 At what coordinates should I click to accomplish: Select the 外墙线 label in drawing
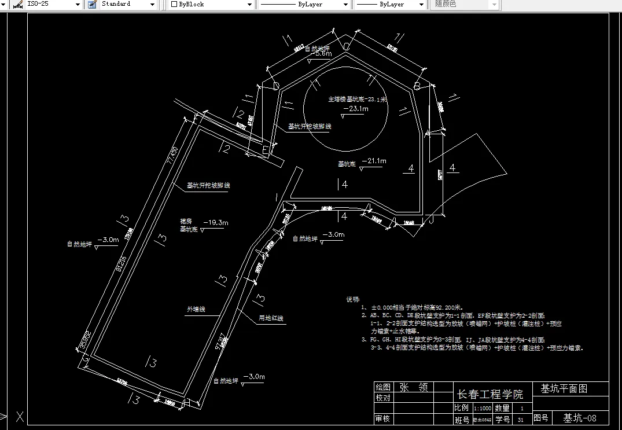(x=195, y=309)
